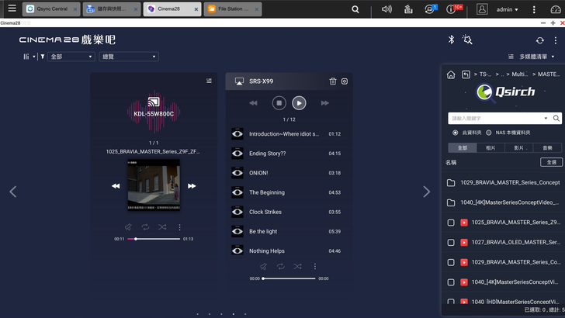Stop playback on SRS-X99
Viewport: 565px width, 318px height.
[x=279, y=103]
